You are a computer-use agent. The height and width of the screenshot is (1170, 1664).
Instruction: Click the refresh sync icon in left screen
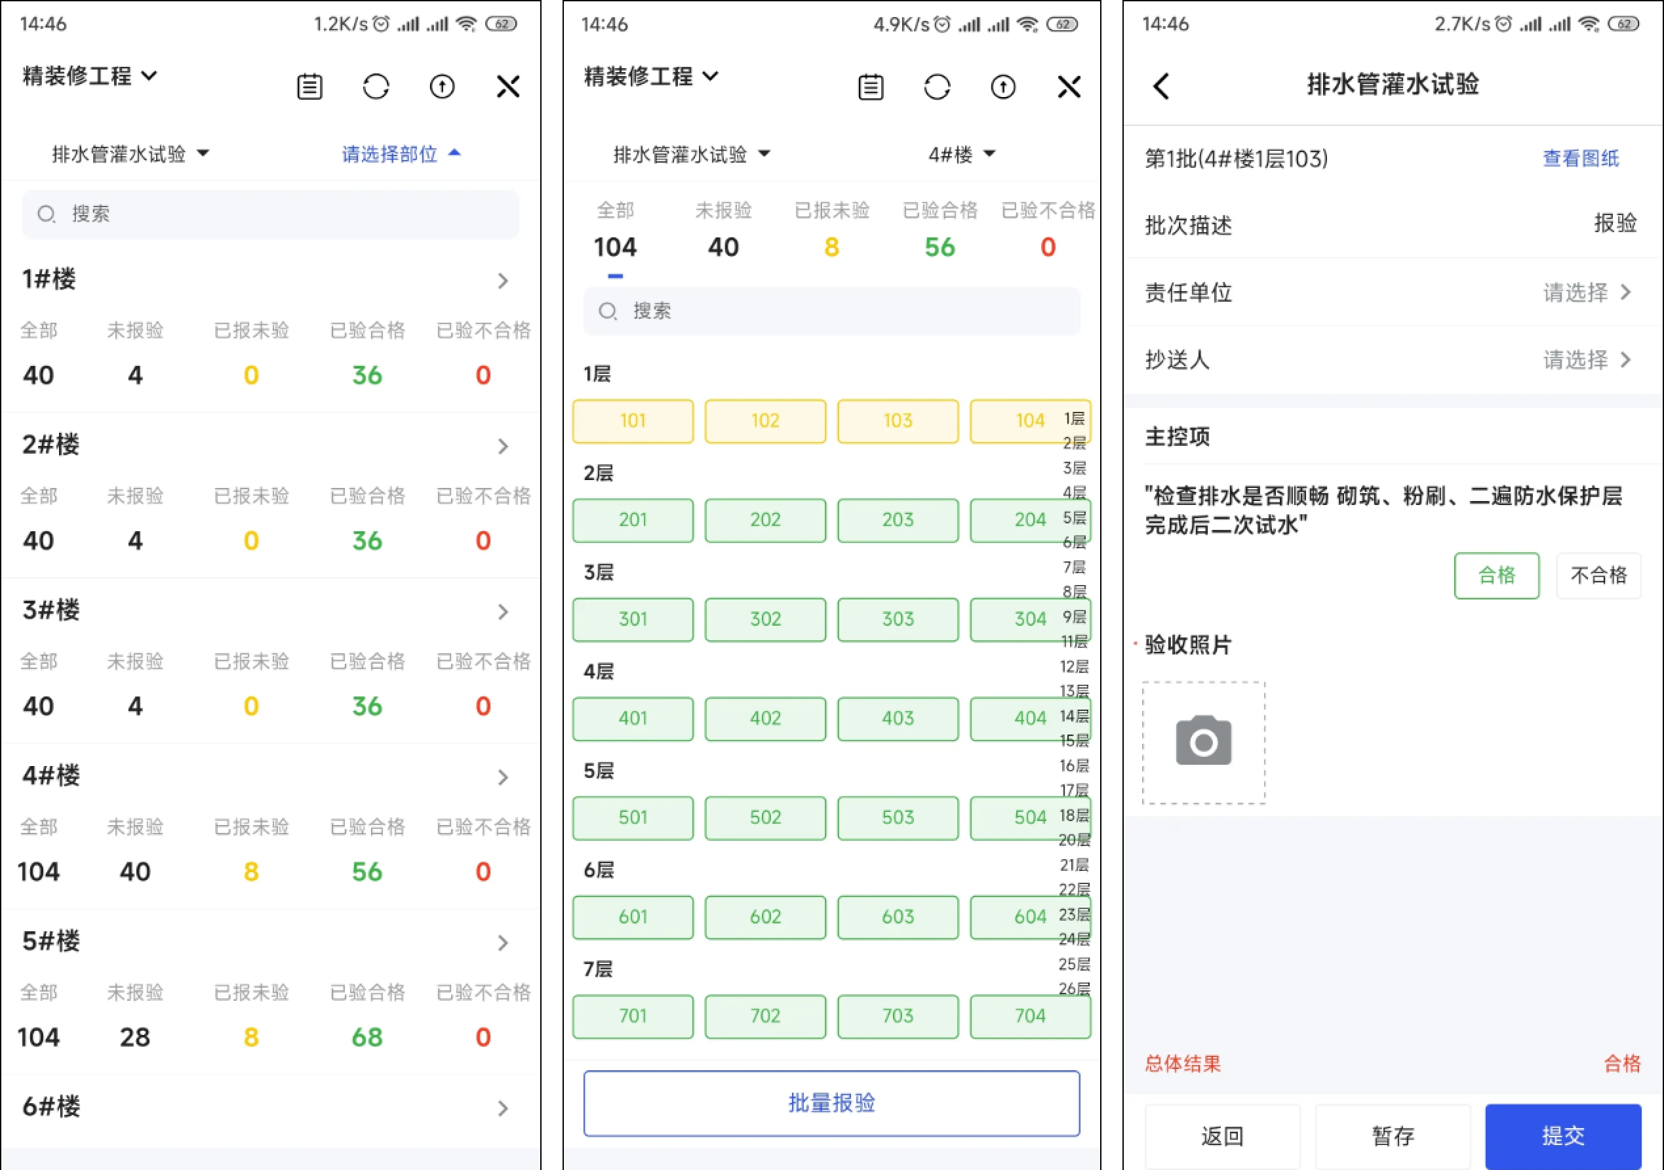tap(376, 87)
